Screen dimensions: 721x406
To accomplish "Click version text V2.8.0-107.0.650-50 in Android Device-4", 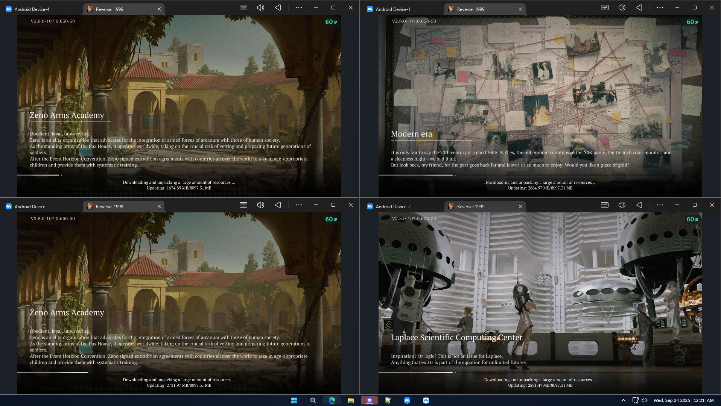I will (53, 21).
